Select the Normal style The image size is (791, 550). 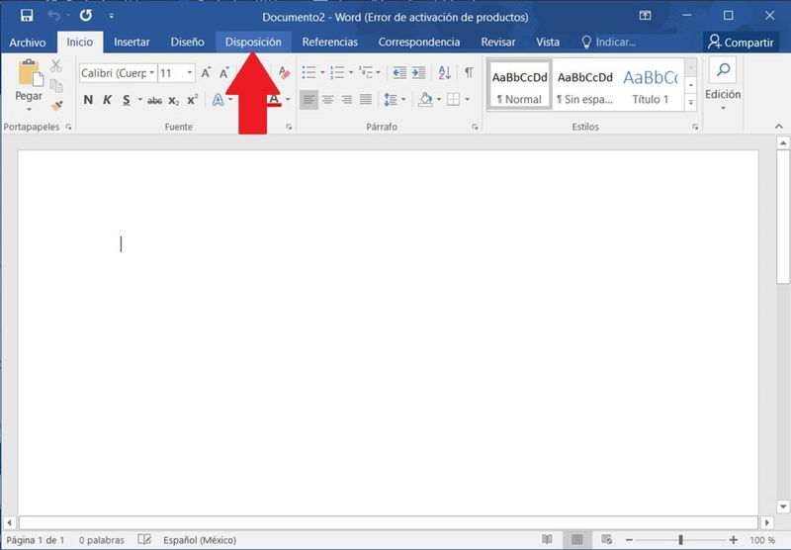pos(520,86)
